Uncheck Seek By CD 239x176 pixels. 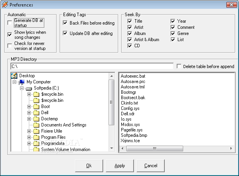(x=130, y=46)
